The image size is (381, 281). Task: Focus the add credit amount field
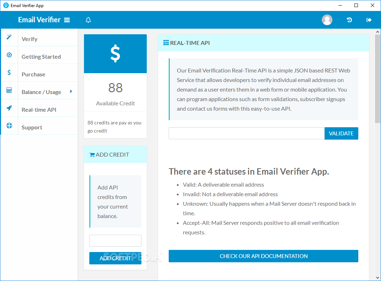coord(115,241)
